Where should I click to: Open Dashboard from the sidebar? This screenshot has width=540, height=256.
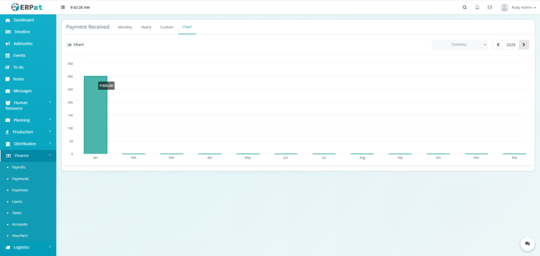click(x=23, y=20)
